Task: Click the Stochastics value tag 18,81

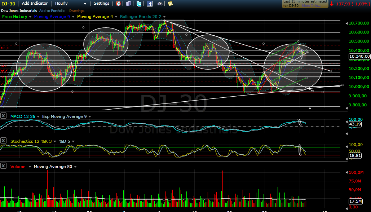Action: click(355, 156)
